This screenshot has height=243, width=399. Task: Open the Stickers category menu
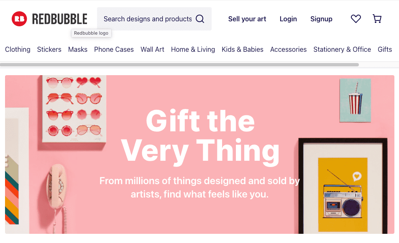(49, 49)
